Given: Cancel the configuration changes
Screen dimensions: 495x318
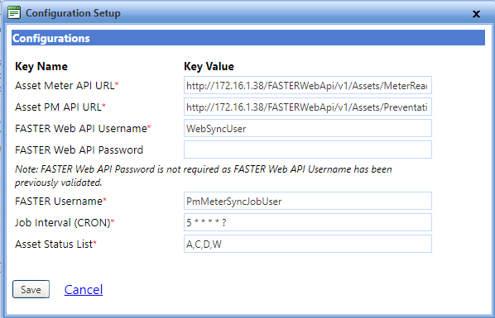Looking at the screenshot, I should (x=84, y=290).
